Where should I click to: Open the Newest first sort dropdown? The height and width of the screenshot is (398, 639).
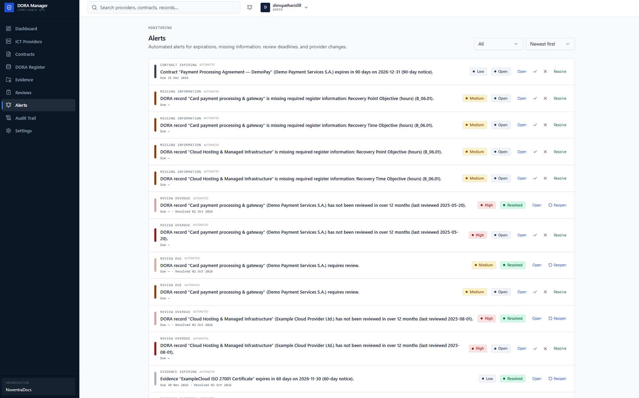point(550,44)
